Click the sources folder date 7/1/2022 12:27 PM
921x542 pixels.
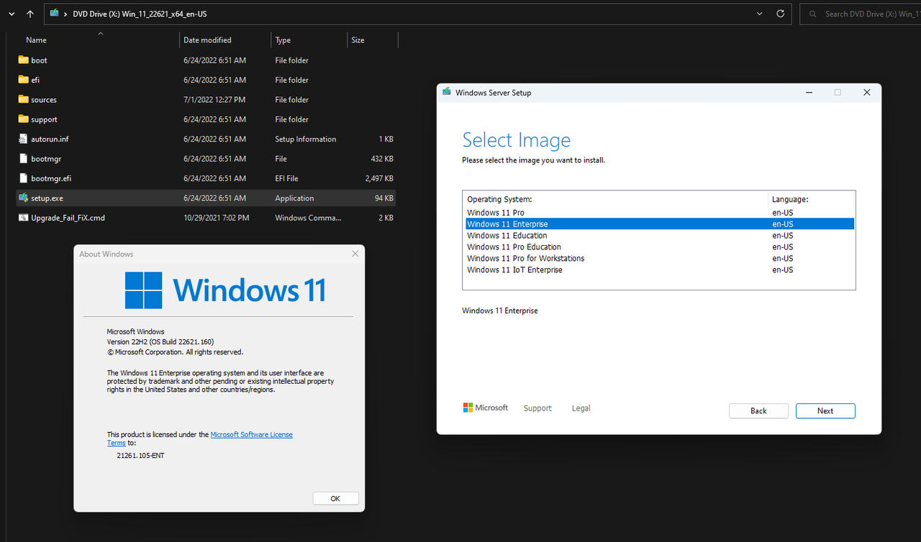214,100
